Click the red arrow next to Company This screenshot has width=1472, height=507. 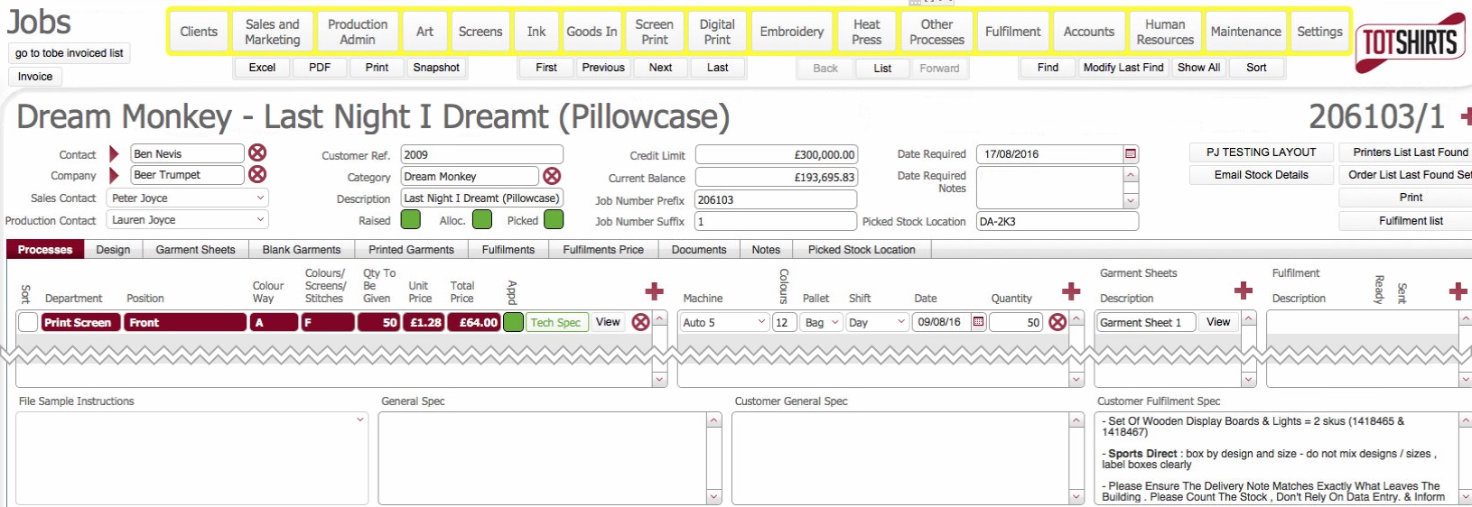pyautogui.click(x=114, y=175)
